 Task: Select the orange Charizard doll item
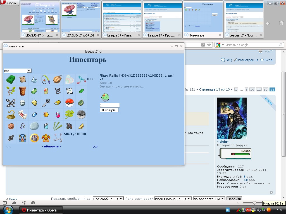pyautogui.click(x=46, y=138)
